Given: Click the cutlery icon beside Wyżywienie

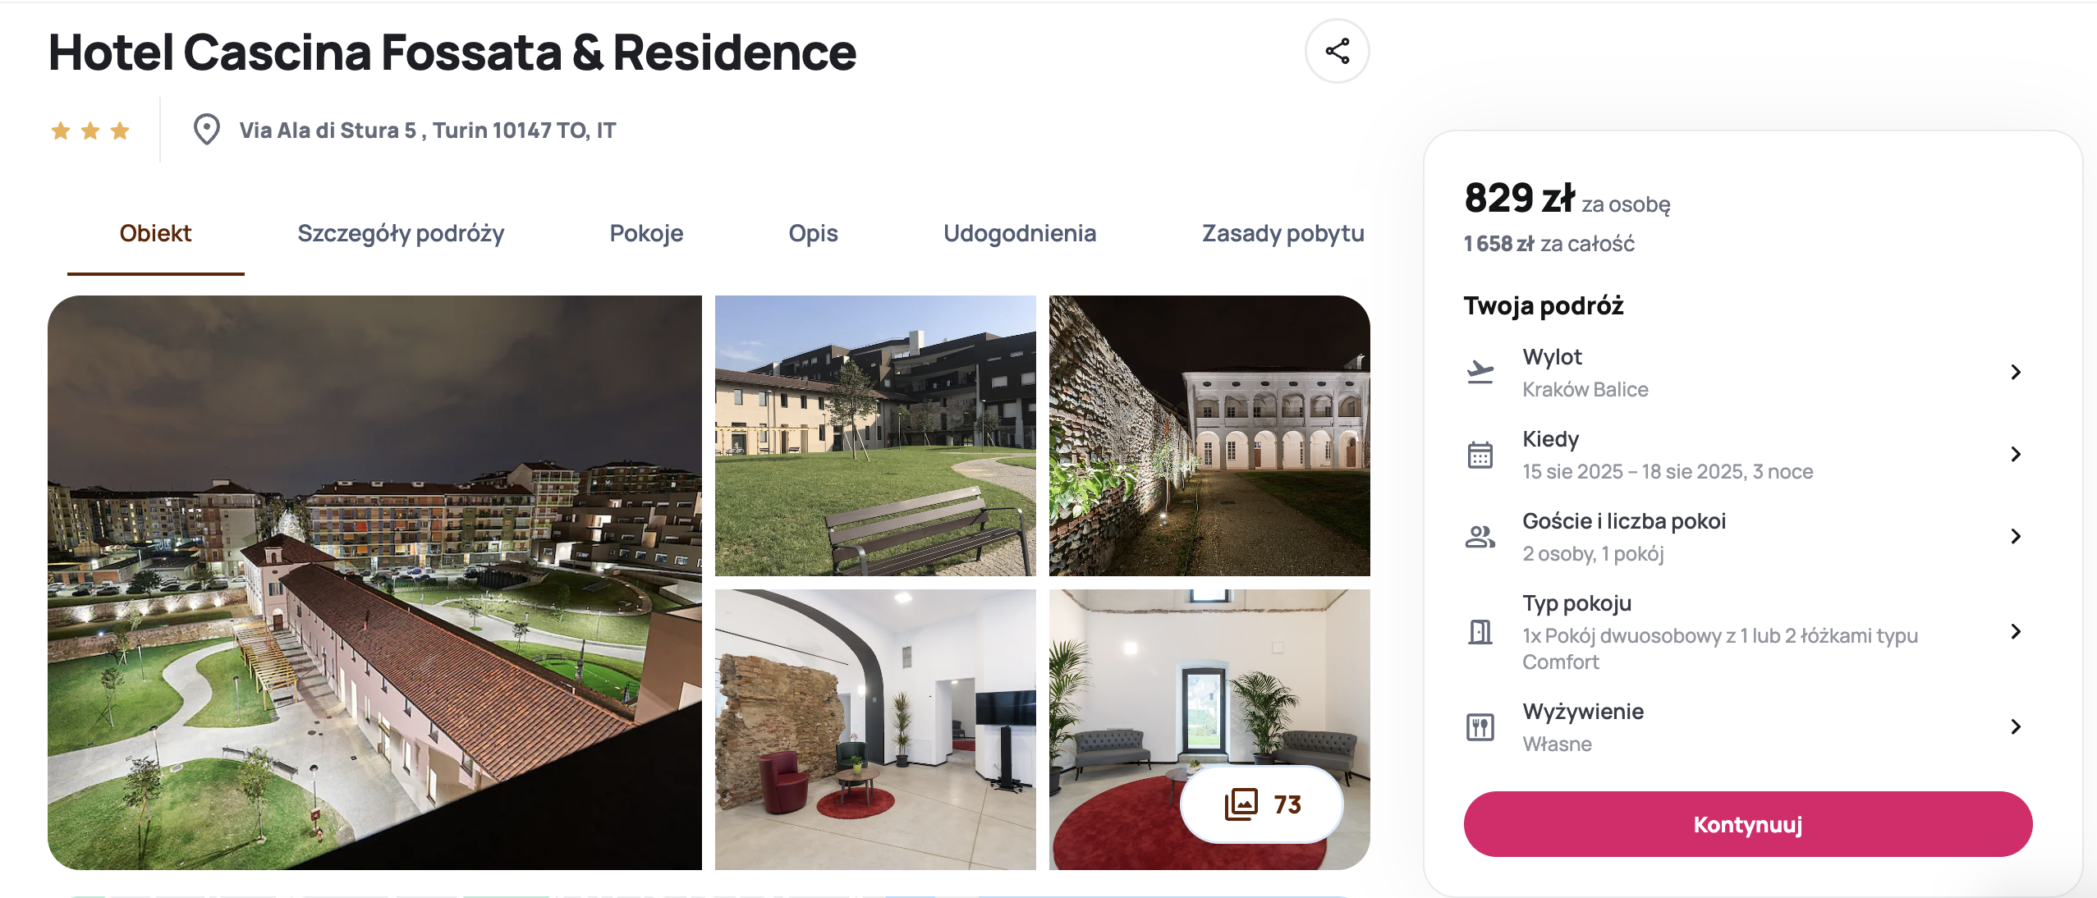Looking at the screenshot, I should [1480, 727].
